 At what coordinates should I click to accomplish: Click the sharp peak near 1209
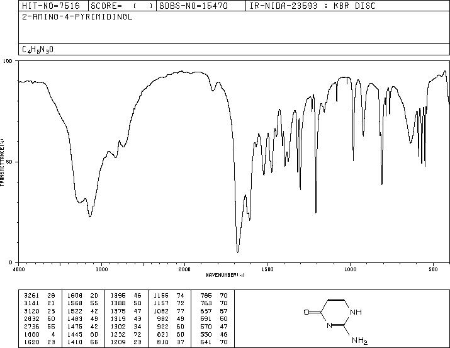click(x=316, y=212)
